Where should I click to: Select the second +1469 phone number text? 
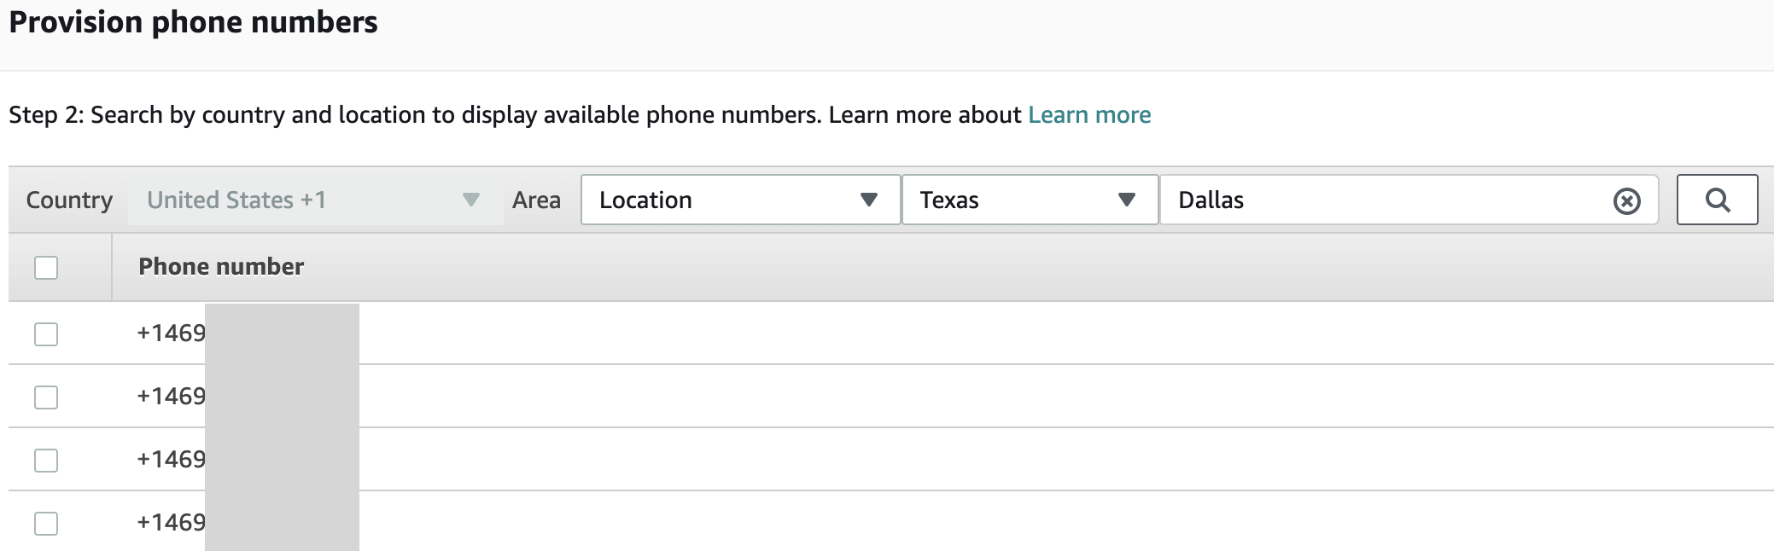171,397
